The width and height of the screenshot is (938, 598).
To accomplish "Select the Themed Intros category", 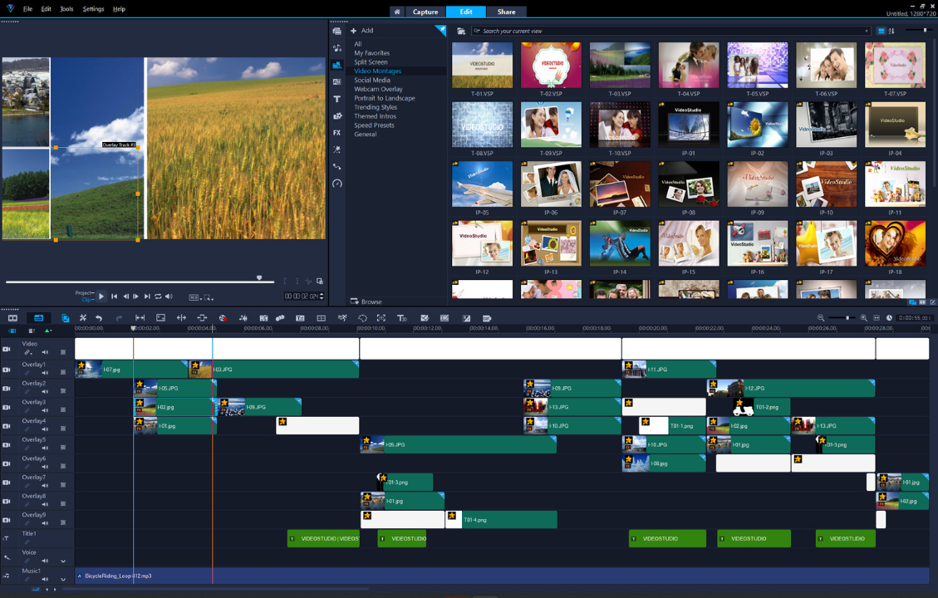I will tap(375, 116).
